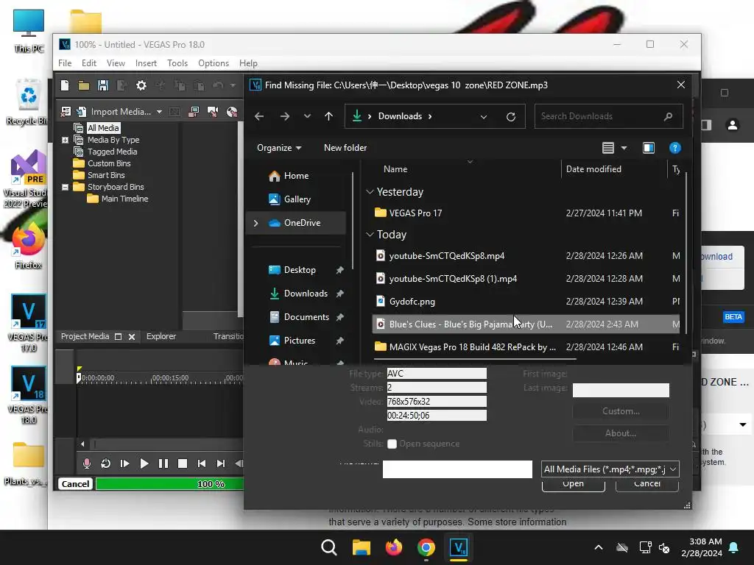Go to start of timeline

pos(202,463)
